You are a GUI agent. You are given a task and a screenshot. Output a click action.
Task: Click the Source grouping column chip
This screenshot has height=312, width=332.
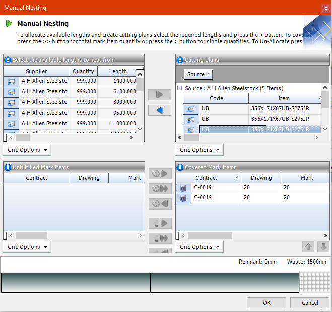pyautogui.click(x=199, y=74)
